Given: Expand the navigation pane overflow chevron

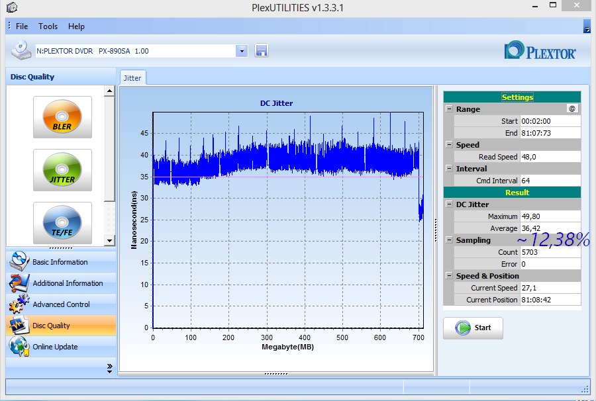Looking at the screenshot, I should click(x=109, y=369).
